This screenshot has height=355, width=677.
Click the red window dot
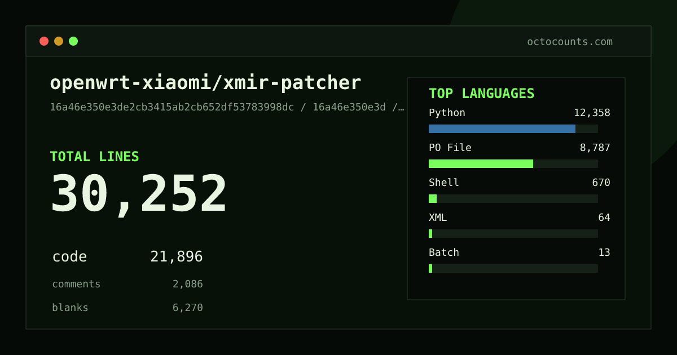tap(44, 41)
